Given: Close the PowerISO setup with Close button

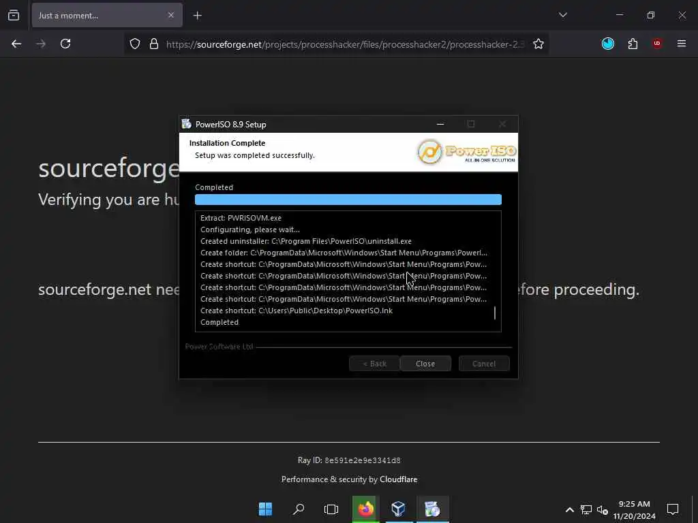Looking at the screenshot, I should tap(425, 364).
